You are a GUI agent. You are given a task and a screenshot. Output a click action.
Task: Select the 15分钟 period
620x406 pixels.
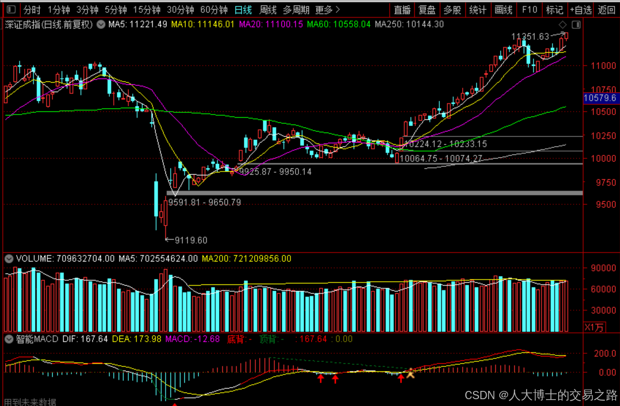point(146,10)
